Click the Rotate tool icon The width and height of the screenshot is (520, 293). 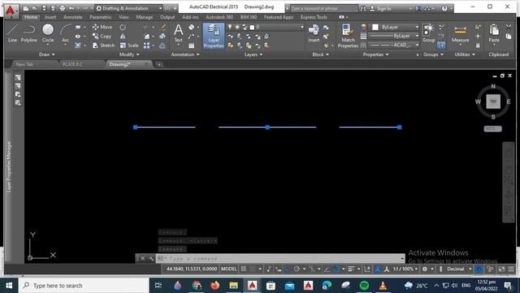(x=123, y=27)
